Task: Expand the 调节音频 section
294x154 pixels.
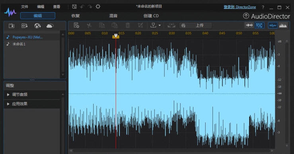Action: point(33,95)
